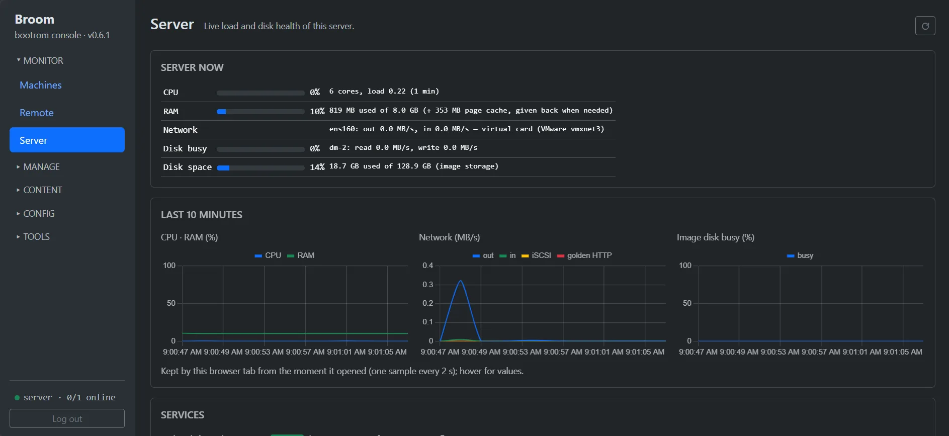This screenshot has height=436, width=949.
Task: Open the Machines page
Action: pos(41,85)
